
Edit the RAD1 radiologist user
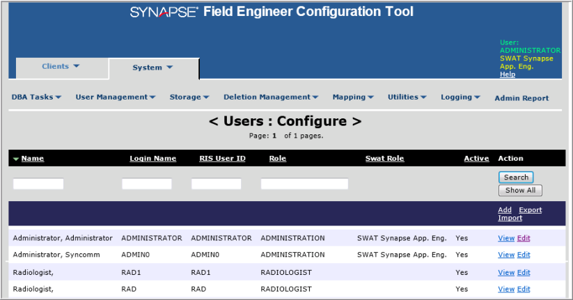524,273
